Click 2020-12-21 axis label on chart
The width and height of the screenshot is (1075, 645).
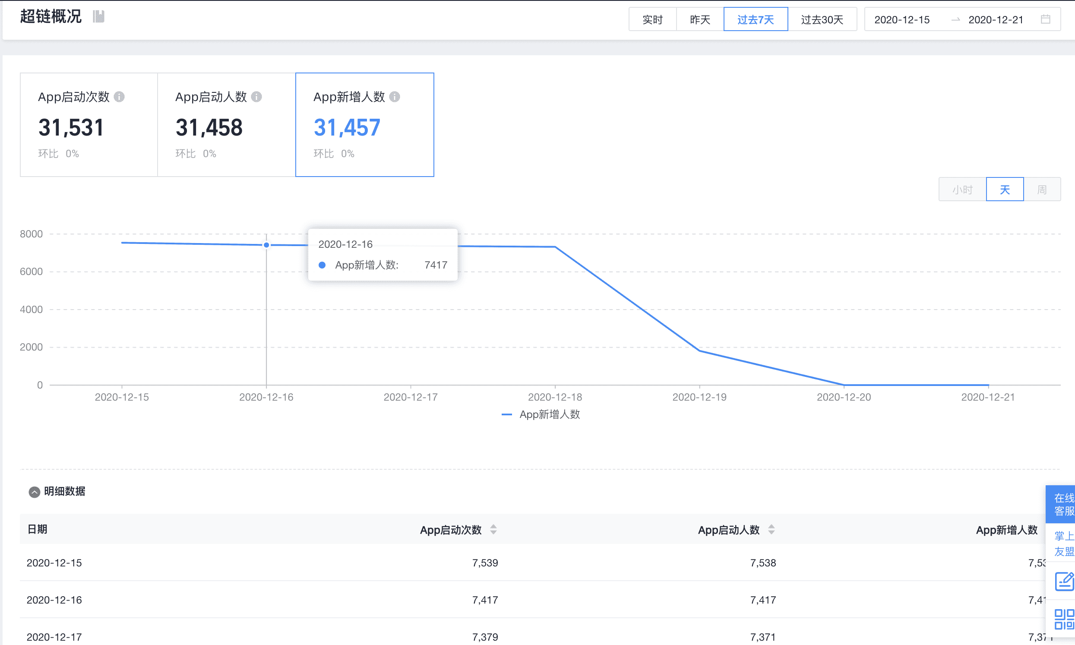tap(988, 397)
